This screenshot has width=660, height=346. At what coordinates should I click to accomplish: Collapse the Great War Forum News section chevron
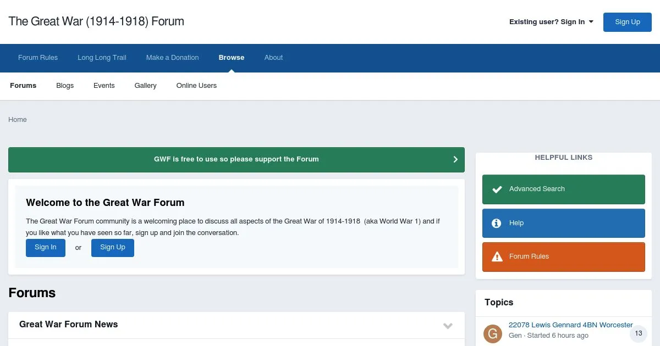pos(448,326)
